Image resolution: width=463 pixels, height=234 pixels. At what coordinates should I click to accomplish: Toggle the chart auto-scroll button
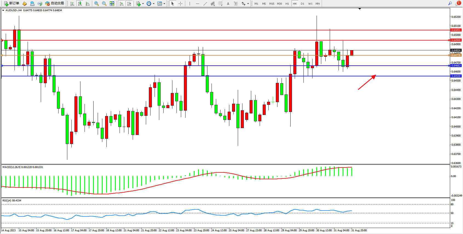(x=121, y=4)
